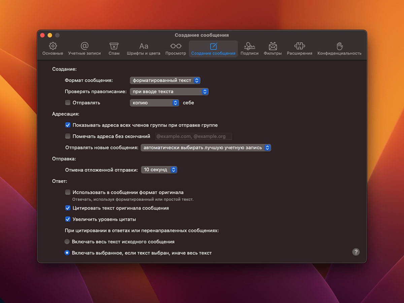Uncheck Показывать адреса всех членов группы
The image size is (404, 303).
point(68,125)
